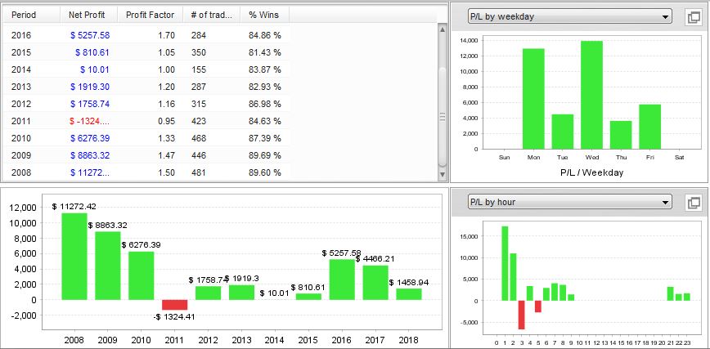Select the 2010 row in the period table
The image size is (710, 349).
[x=146, y=138]
